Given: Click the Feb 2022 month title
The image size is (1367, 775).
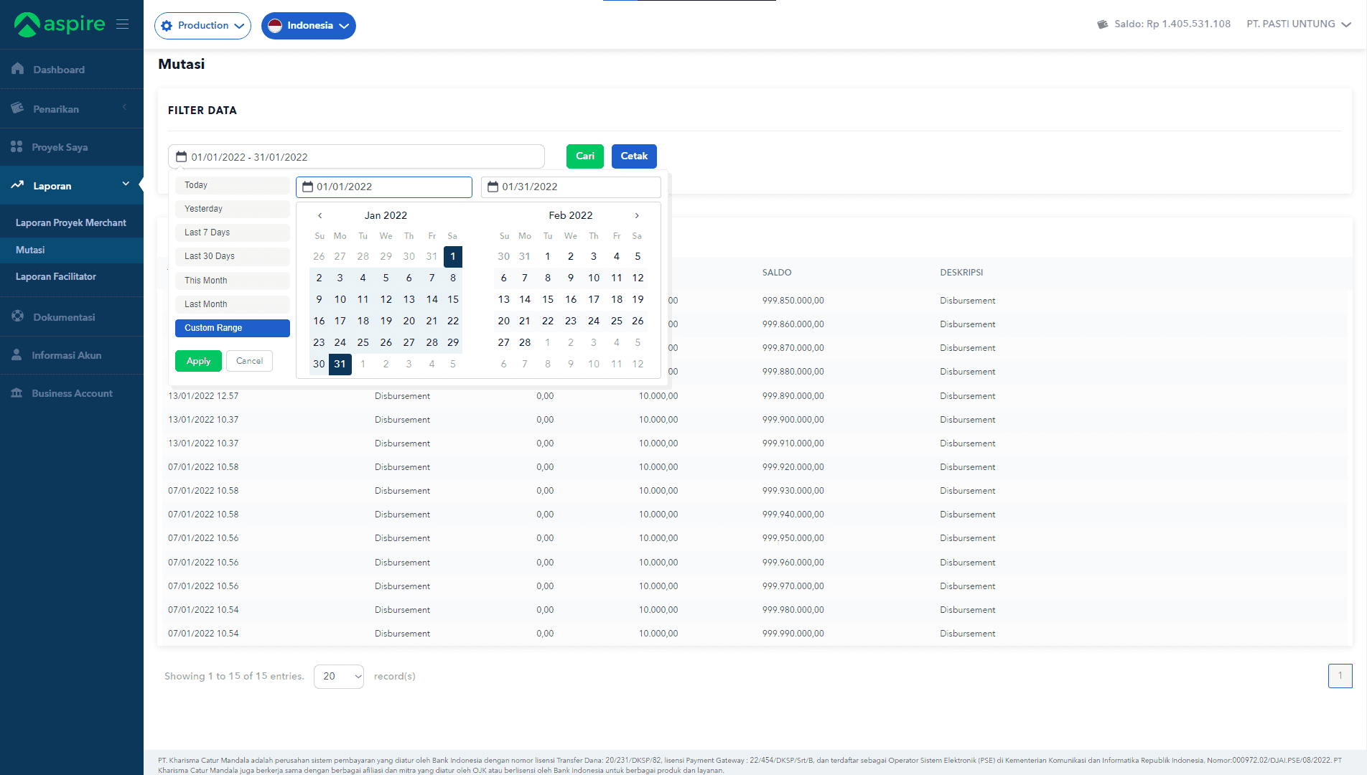Looking at the screenshot, I should [571, 215].
